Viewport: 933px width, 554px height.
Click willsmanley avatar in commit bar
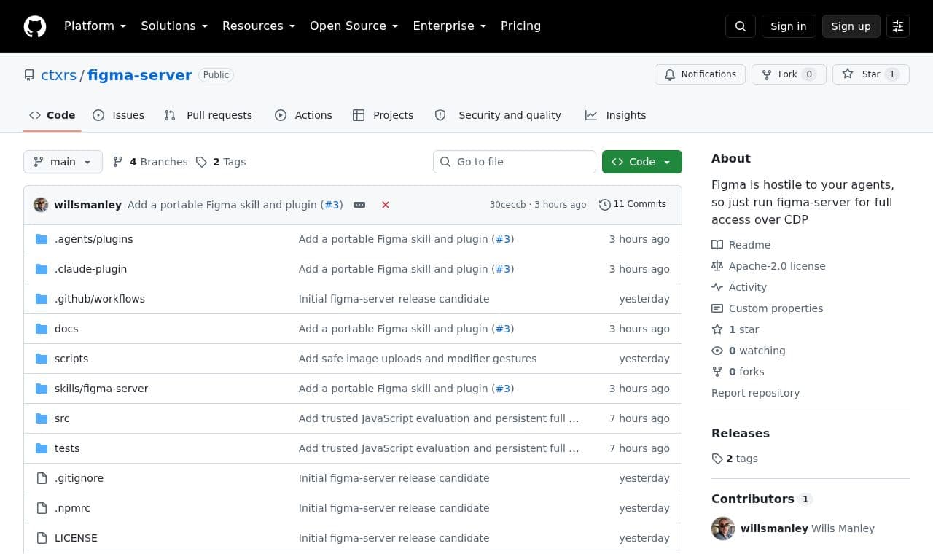pyautogui.click(x=41, y=205)
